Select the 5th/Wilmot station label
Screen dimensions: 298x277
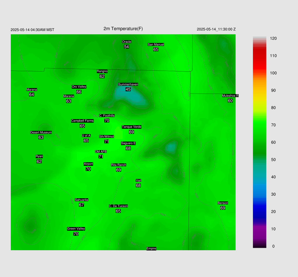click(107, 137)
